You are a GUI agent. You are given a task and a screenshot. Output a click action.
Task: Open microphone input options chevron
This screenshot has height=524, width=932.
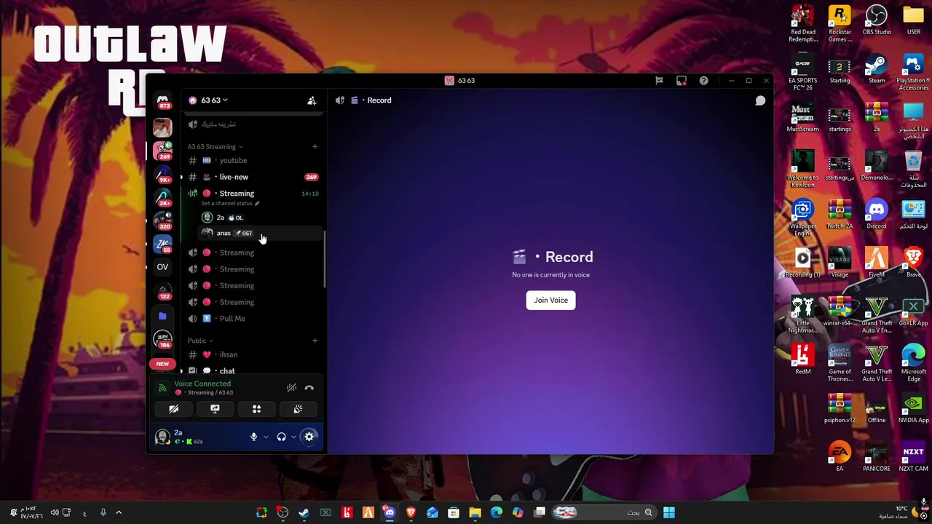266,437
